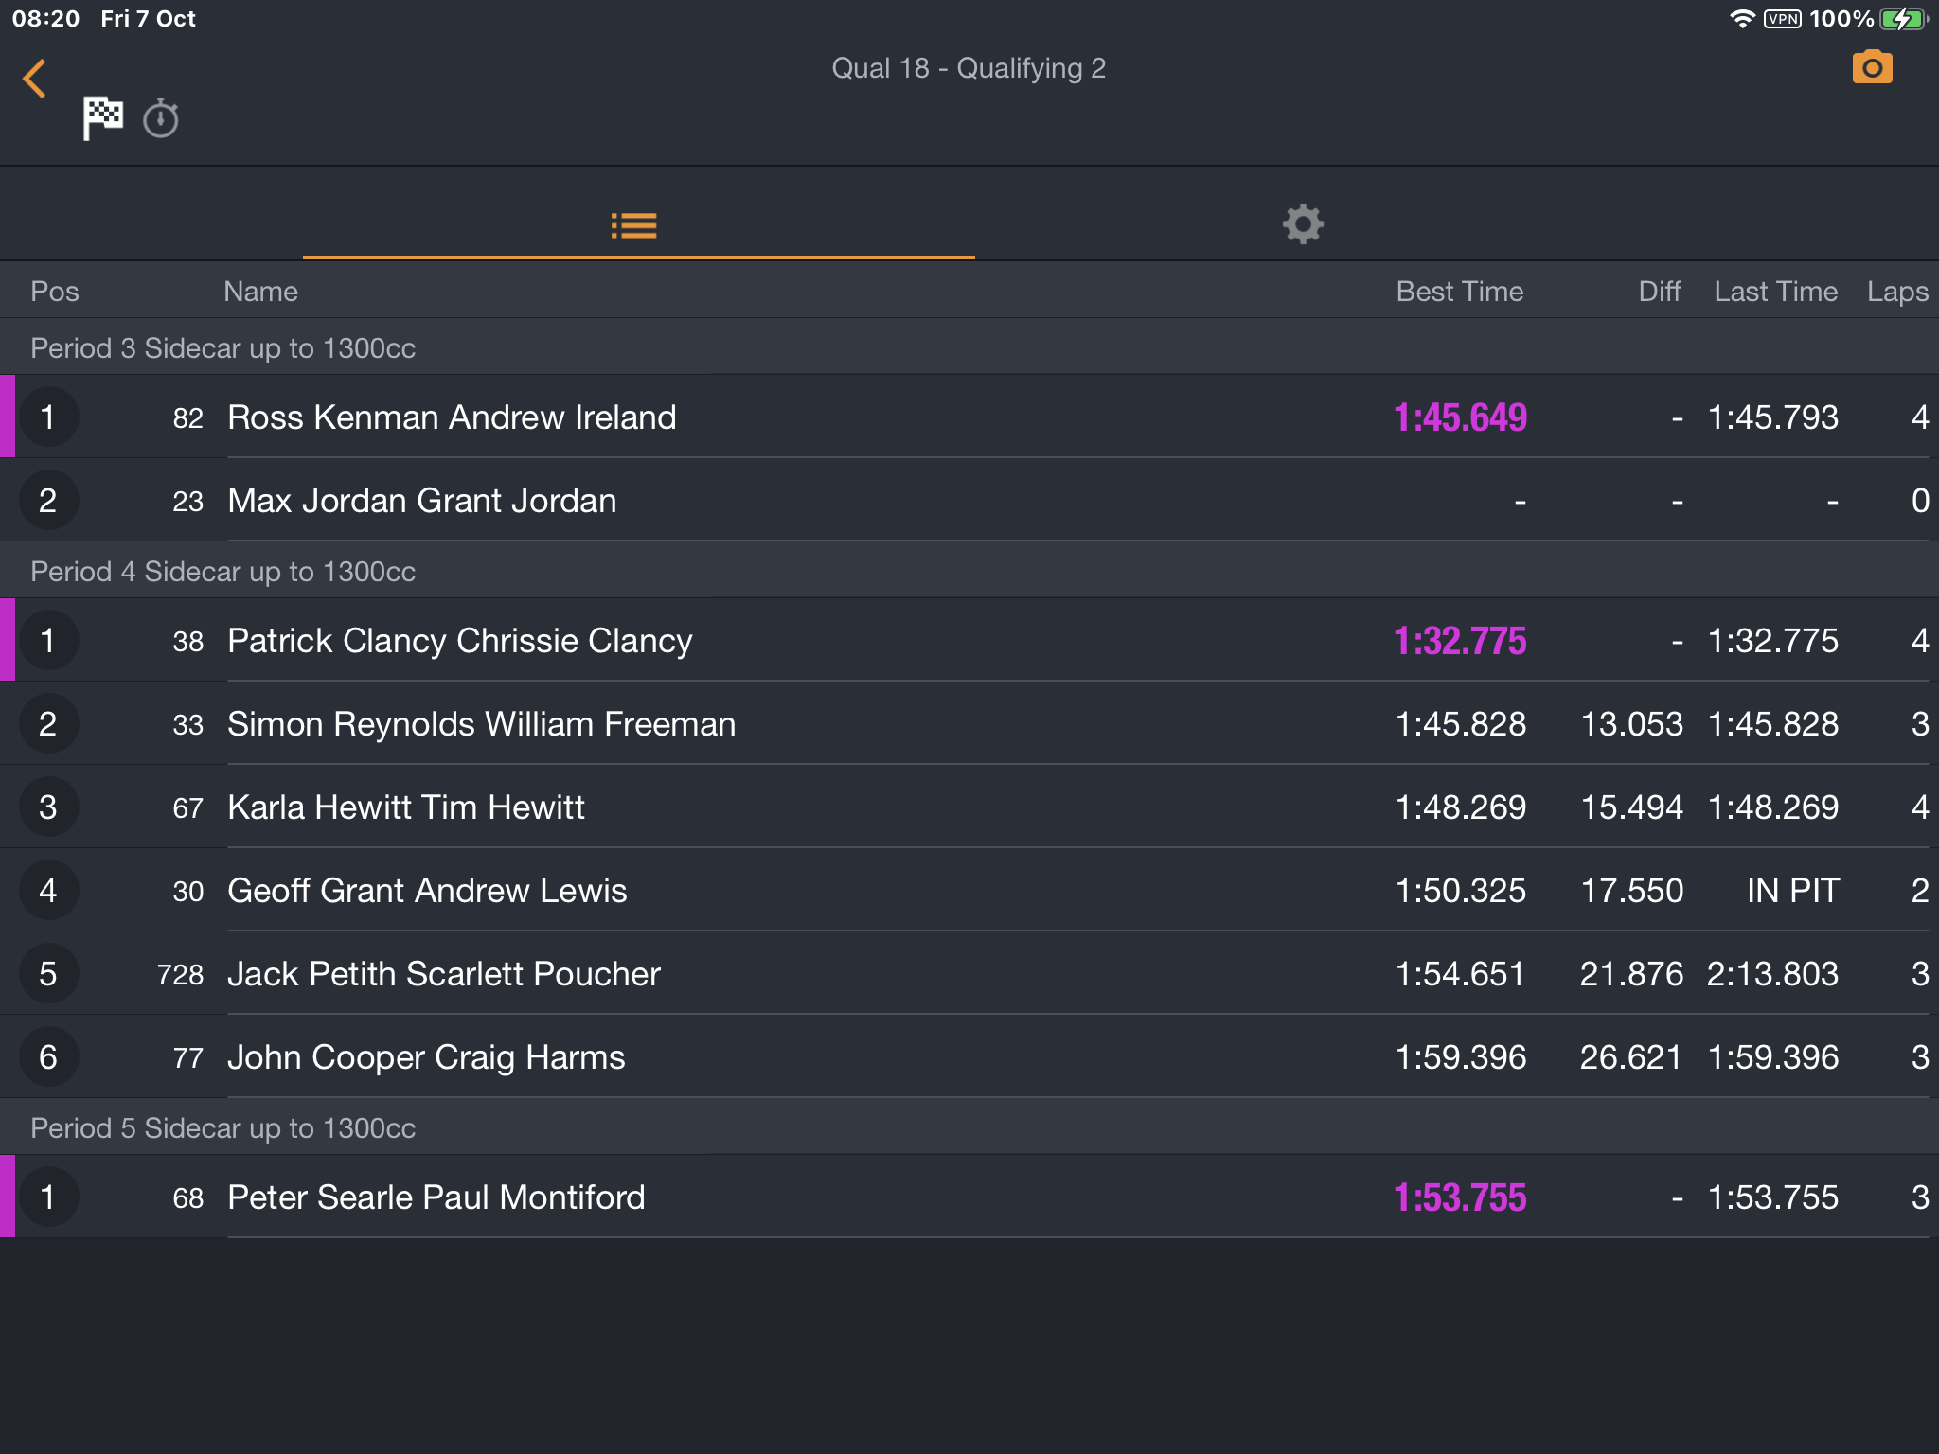The image size is (1939, 1454).
Task: Tap the Last Time column header
Action: tap(1775, 291)
